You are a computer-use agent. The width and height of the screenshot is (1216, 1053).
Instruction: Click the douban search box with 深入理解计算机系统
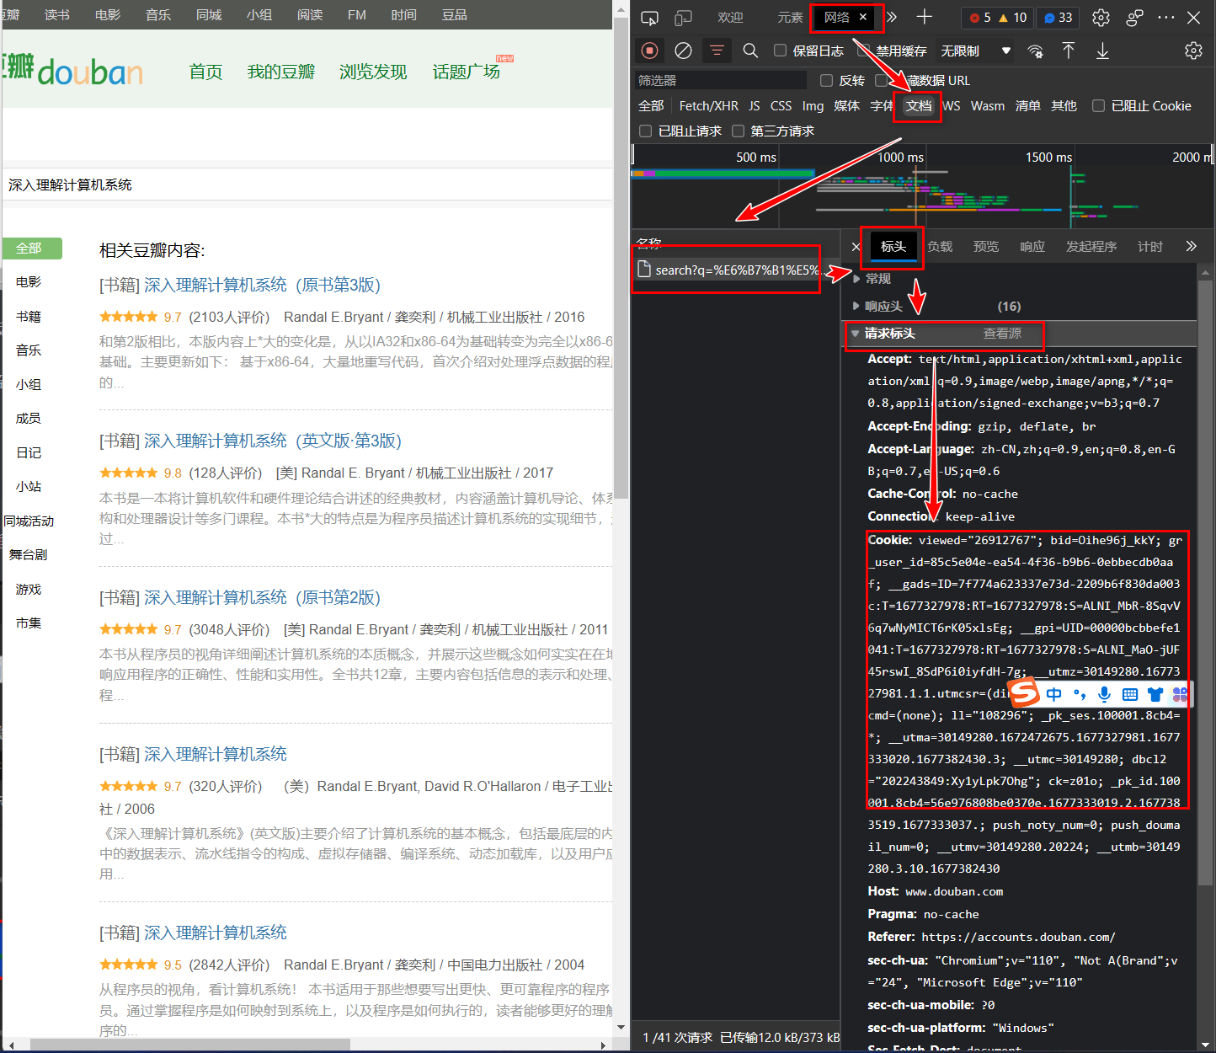307,184
